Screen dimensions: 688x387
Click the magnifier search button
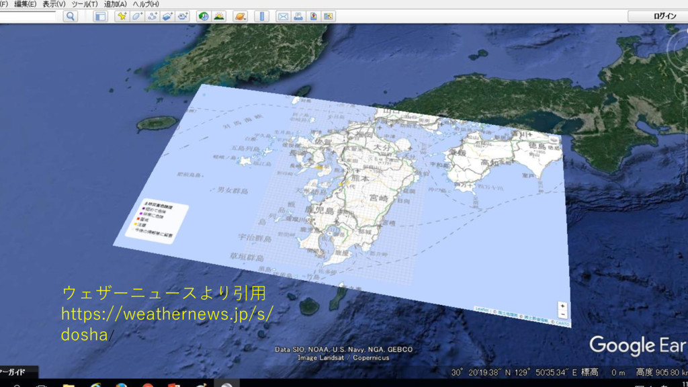point(70,17)
